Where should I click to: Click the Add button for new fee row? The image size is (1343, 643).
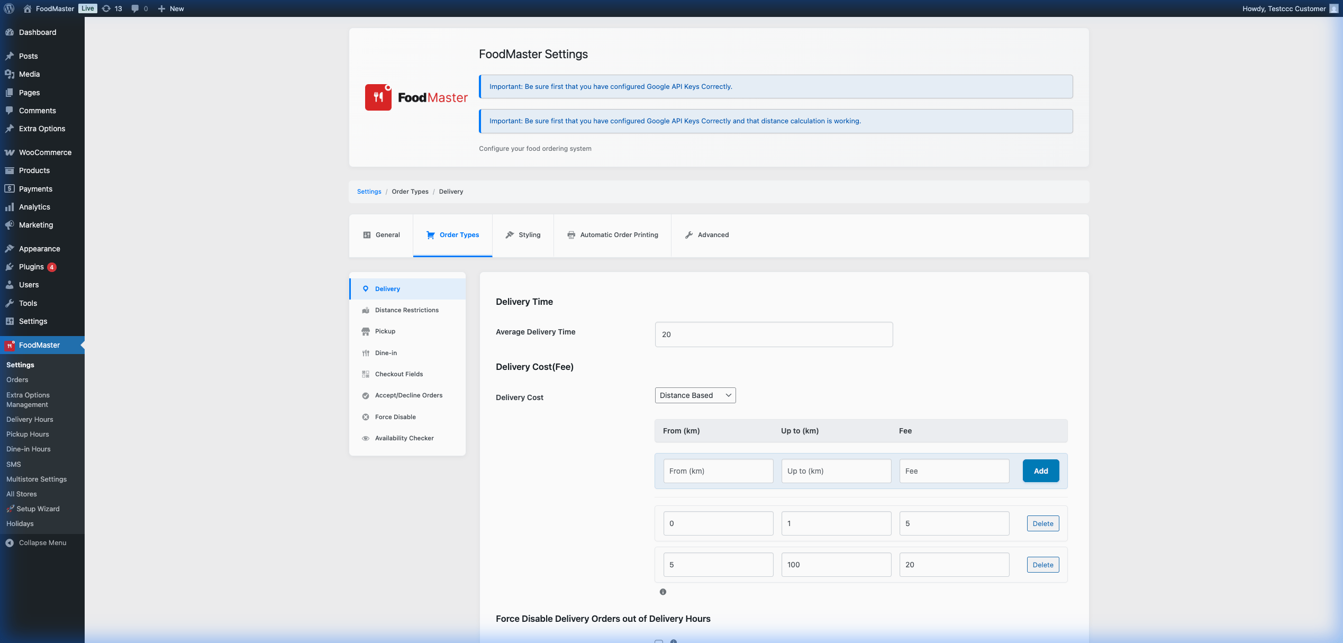1040,470
